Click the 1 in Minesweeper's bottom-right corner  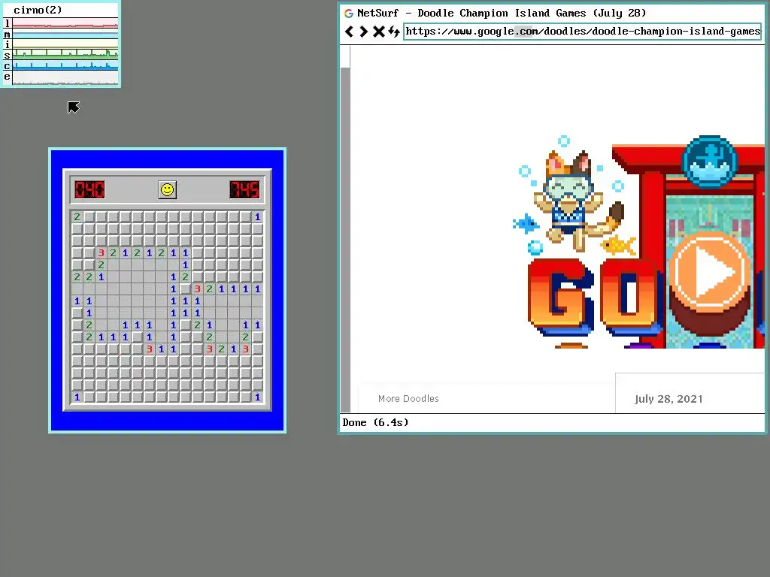tap(257, 397)
